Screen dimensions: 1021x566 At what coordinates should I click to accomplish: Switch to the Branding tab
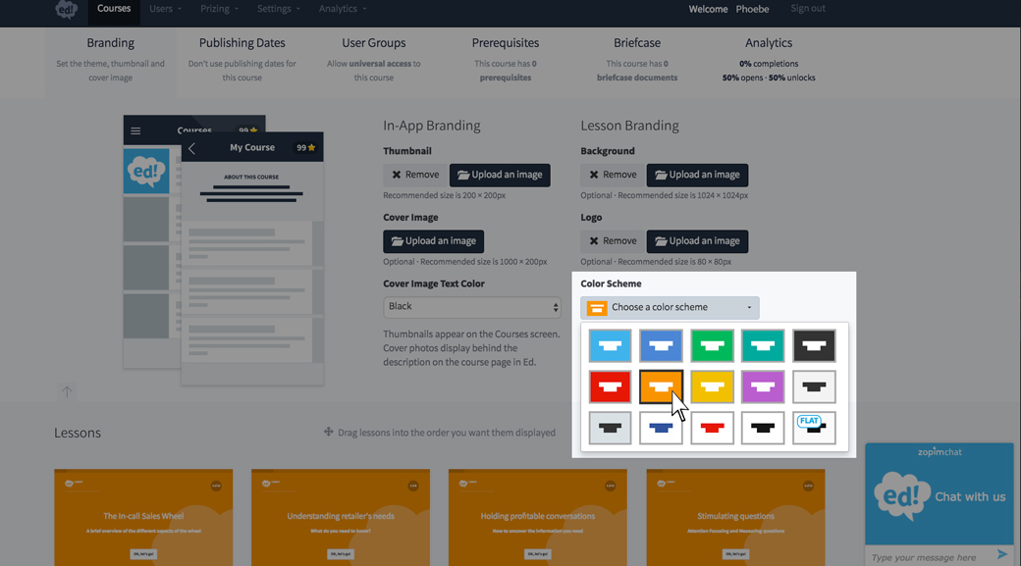(x=111, y=60)
